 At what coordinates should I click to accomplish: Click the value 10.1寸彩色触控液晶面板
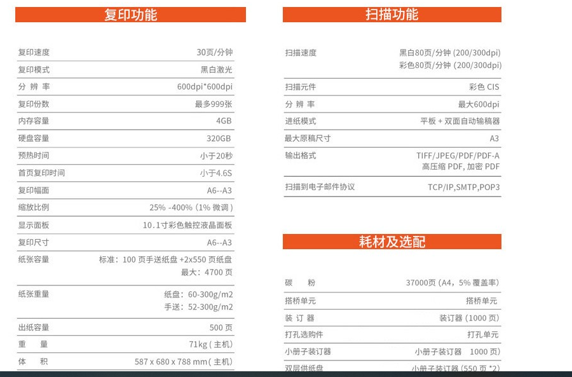click(x=187, y=225)
